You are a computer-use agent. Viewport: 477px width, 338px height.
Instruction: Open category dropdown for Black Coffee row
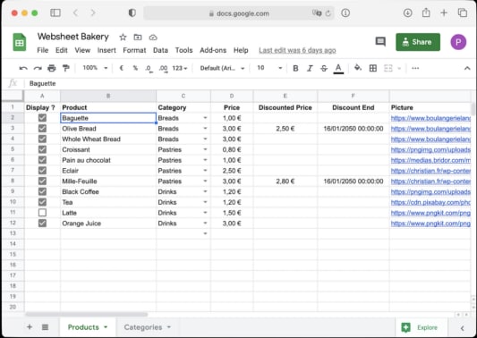(205, 191)
